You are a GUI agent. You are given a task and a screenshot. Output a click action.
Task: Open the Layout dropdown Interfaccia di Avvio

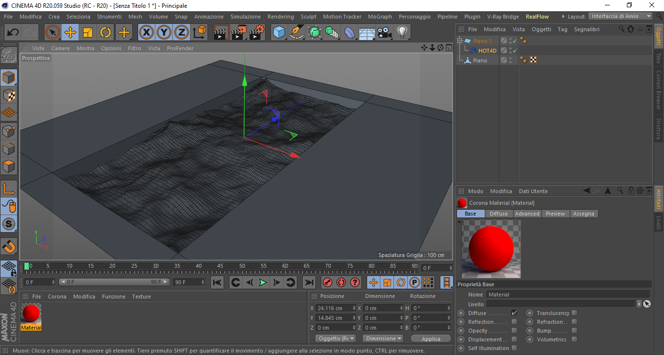point(621,16)
